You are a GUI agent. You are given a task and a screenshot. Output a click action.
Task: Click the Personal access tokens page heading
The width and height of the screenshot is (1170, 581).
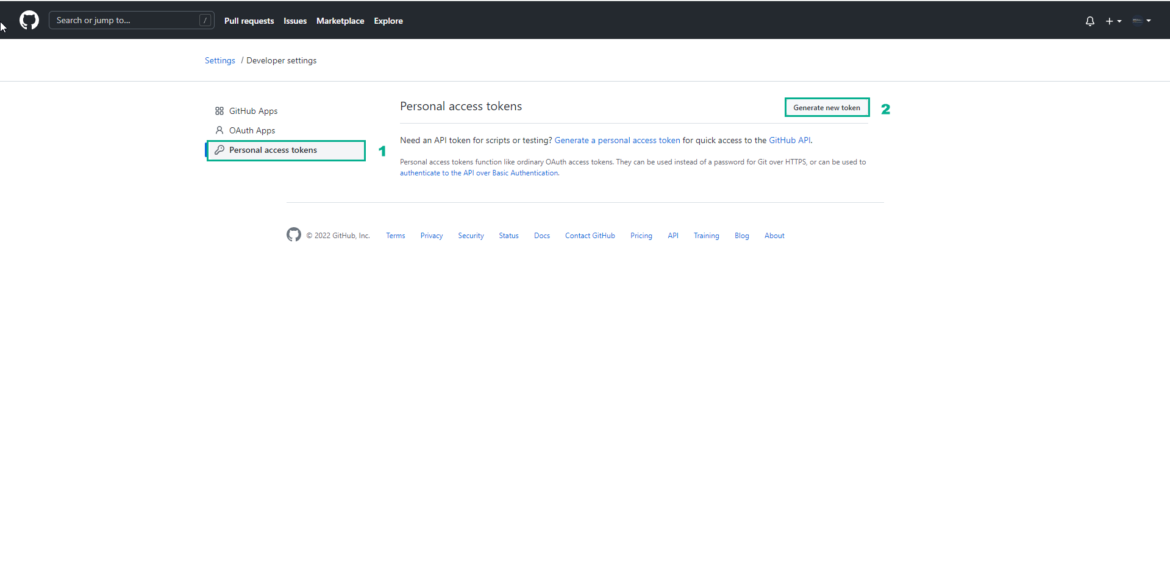point(461,106)
